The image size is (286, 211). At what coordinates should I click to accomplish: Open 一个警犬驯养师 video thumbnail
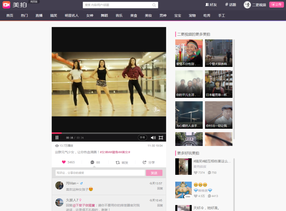click(x=219, y=53)
